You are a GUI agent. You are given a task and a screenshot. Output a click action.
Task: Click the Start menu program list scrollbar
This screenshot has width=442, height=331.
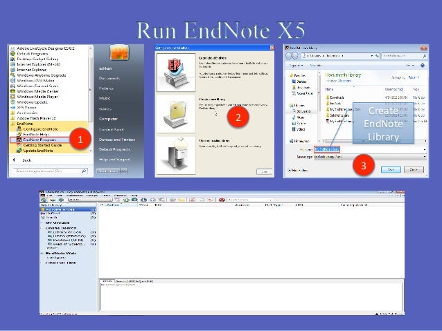pos(91,100)
